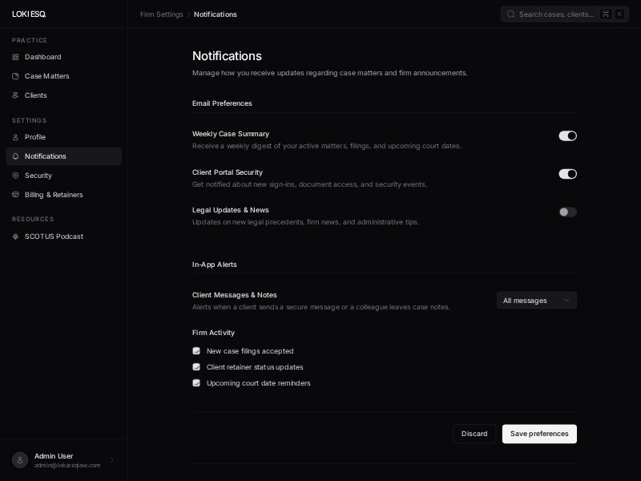The width and height of the screenshot is (641, 481).
Task: Click the Security shield icon
Action: click(x=15, y=176)
